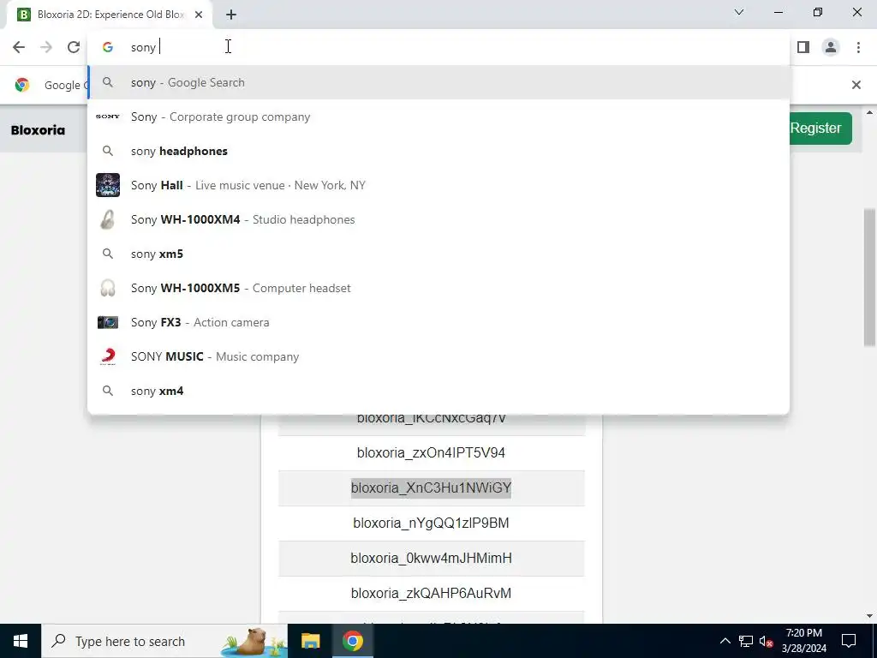The width and height of the screenshot is (877, 658).
Task: Select the 'SONY MUSIC' music company suggestion
Action: [x=438, y=356]
